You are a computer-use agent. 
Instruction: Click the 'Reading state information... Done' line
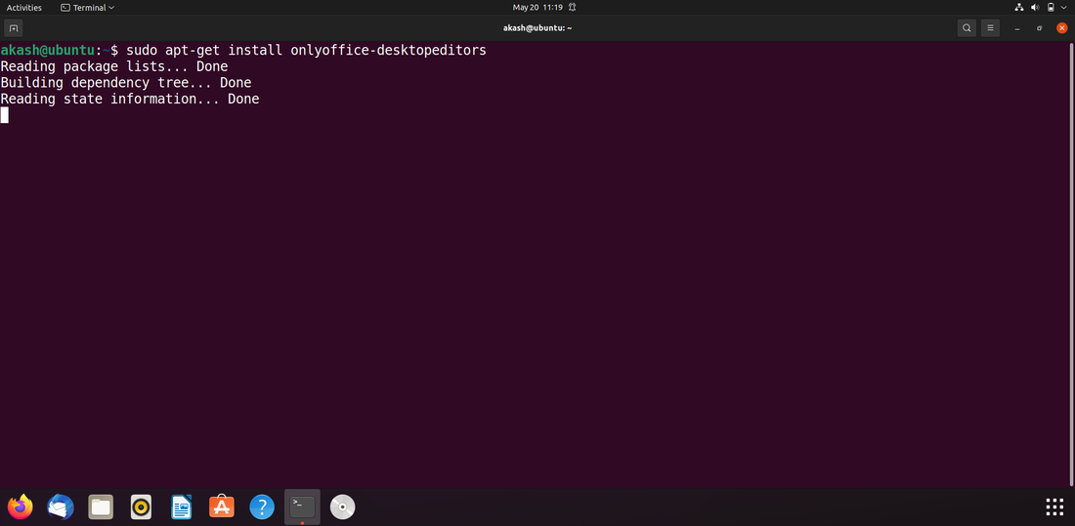pos(130,99)
